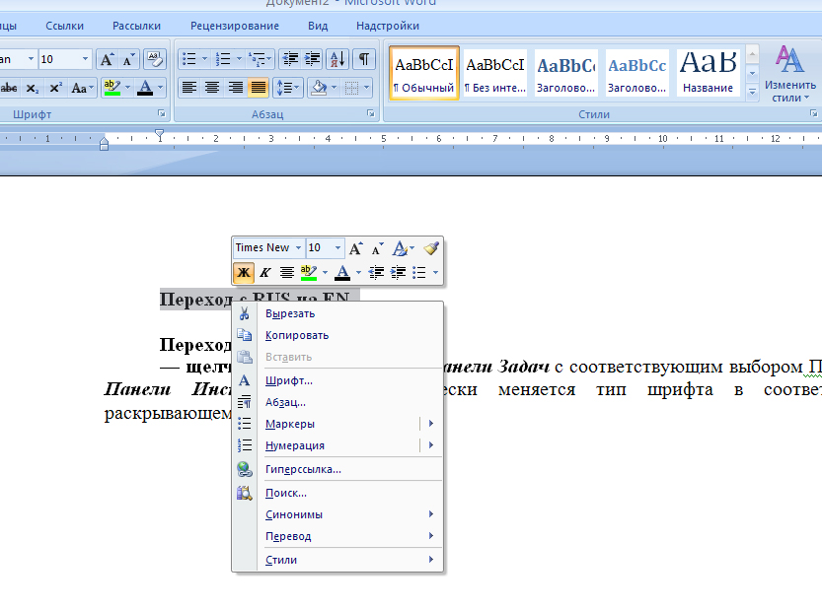Toggle bold Ж in mini toolbar
The width and height of the screenshot is (822, 609).
pos(244,272)
